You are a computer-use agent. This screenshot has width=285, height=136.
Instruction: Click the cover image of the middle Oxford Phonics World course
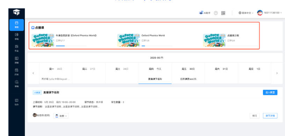click(129, 40)
